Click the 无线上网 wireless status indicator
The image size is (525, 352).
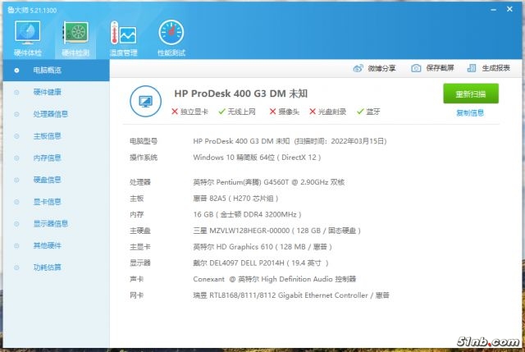click(x=237, y=112)
